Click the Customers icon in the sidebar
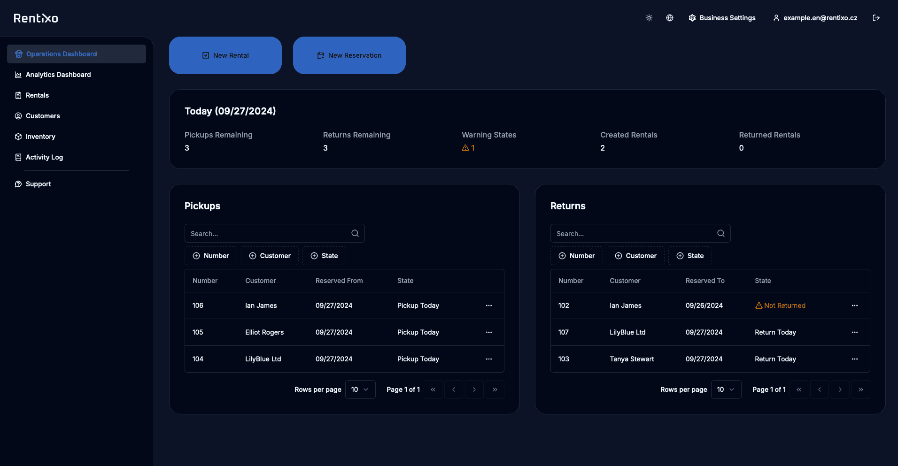898x466 pixels. (18, 116)
